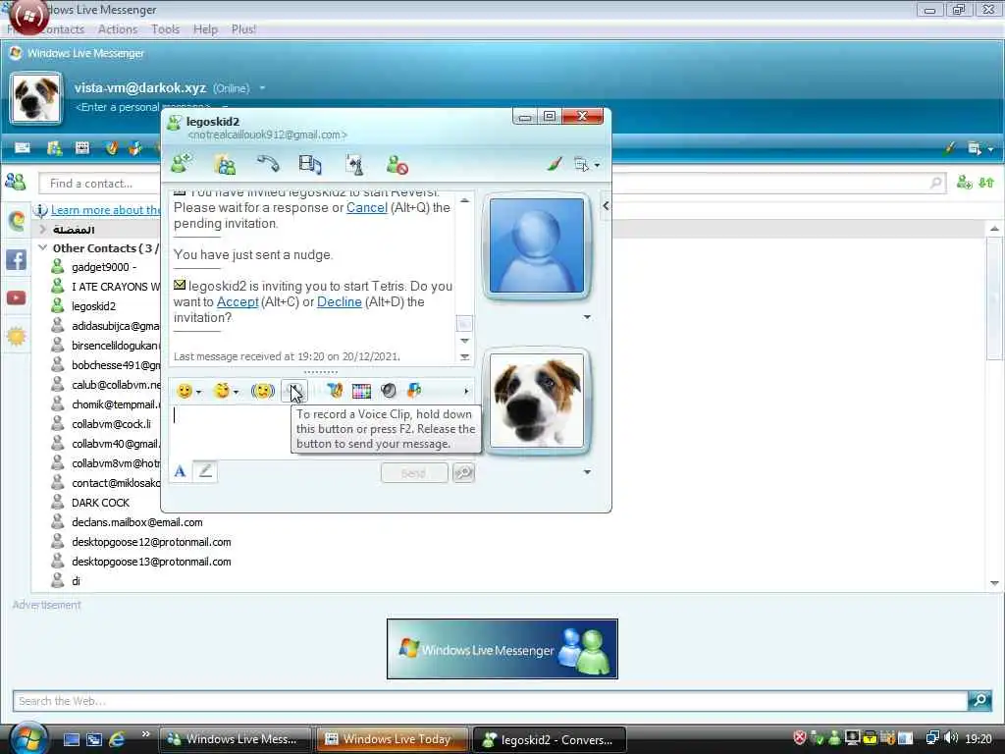Viewport: 1005px width, 754px height.
Task: Collapse display pictures side panel arrow
Action: tap(606, 206)
